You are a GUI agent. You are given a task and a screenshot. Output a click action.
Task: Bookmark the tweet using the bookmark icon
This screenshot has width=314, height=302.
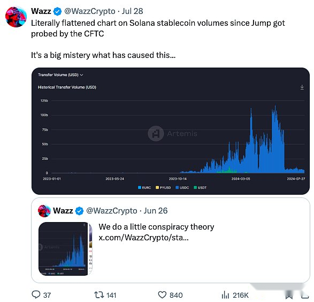(x=289, y=295)
